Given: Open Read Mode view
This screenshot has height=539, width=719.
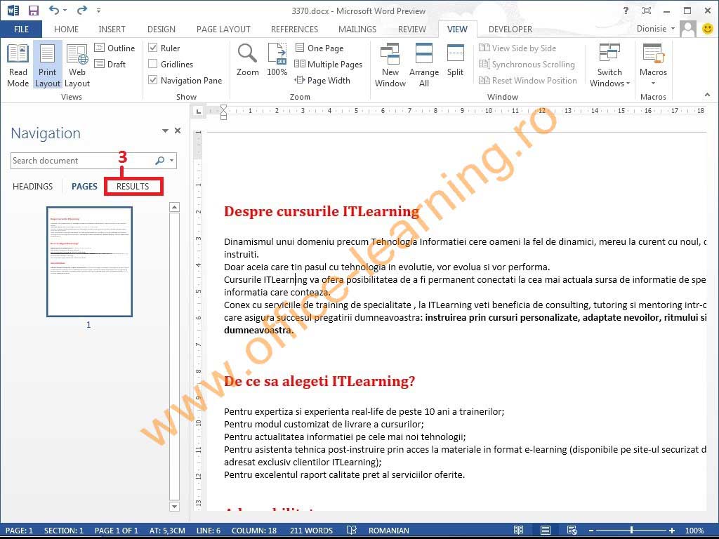Looking at the screenshot, I should click(x=18, y=65).
